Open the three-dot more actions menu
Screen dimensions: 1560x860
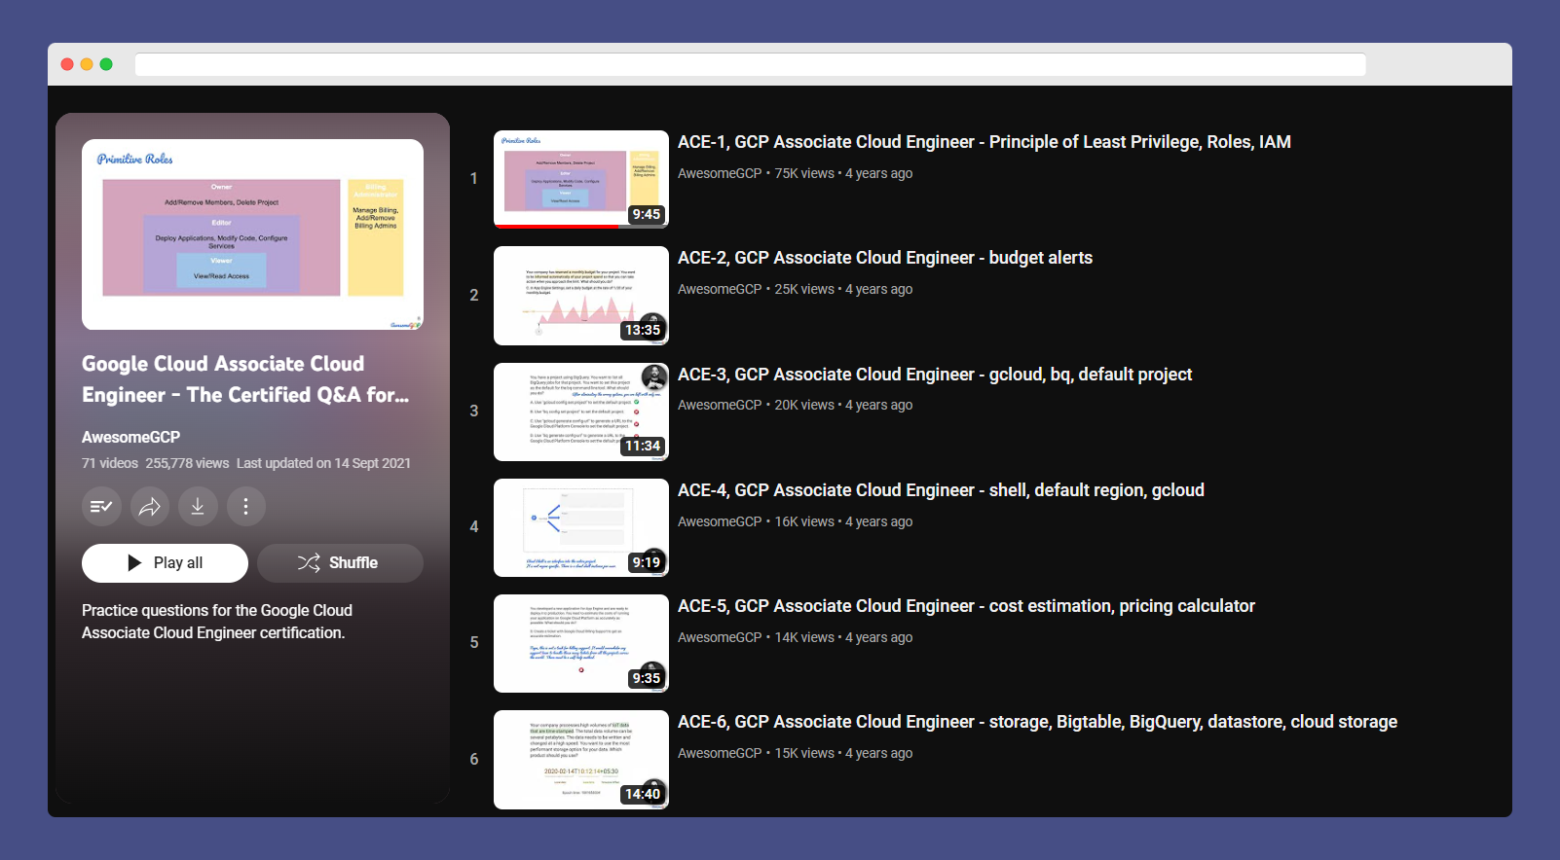coord(245,506)
